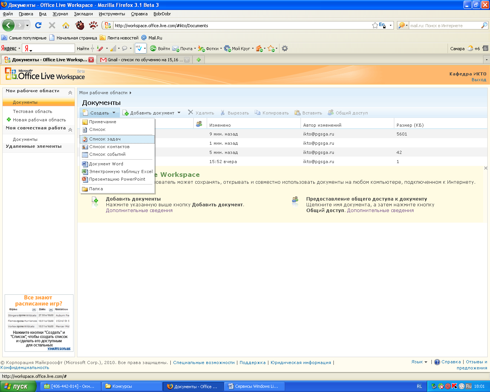Click the Копировать copy button

(272, 113)
